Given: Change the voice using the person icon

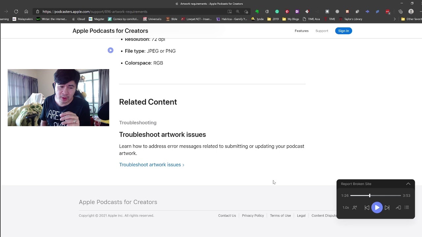Looking at the screenshot, I should click(355, 208).
